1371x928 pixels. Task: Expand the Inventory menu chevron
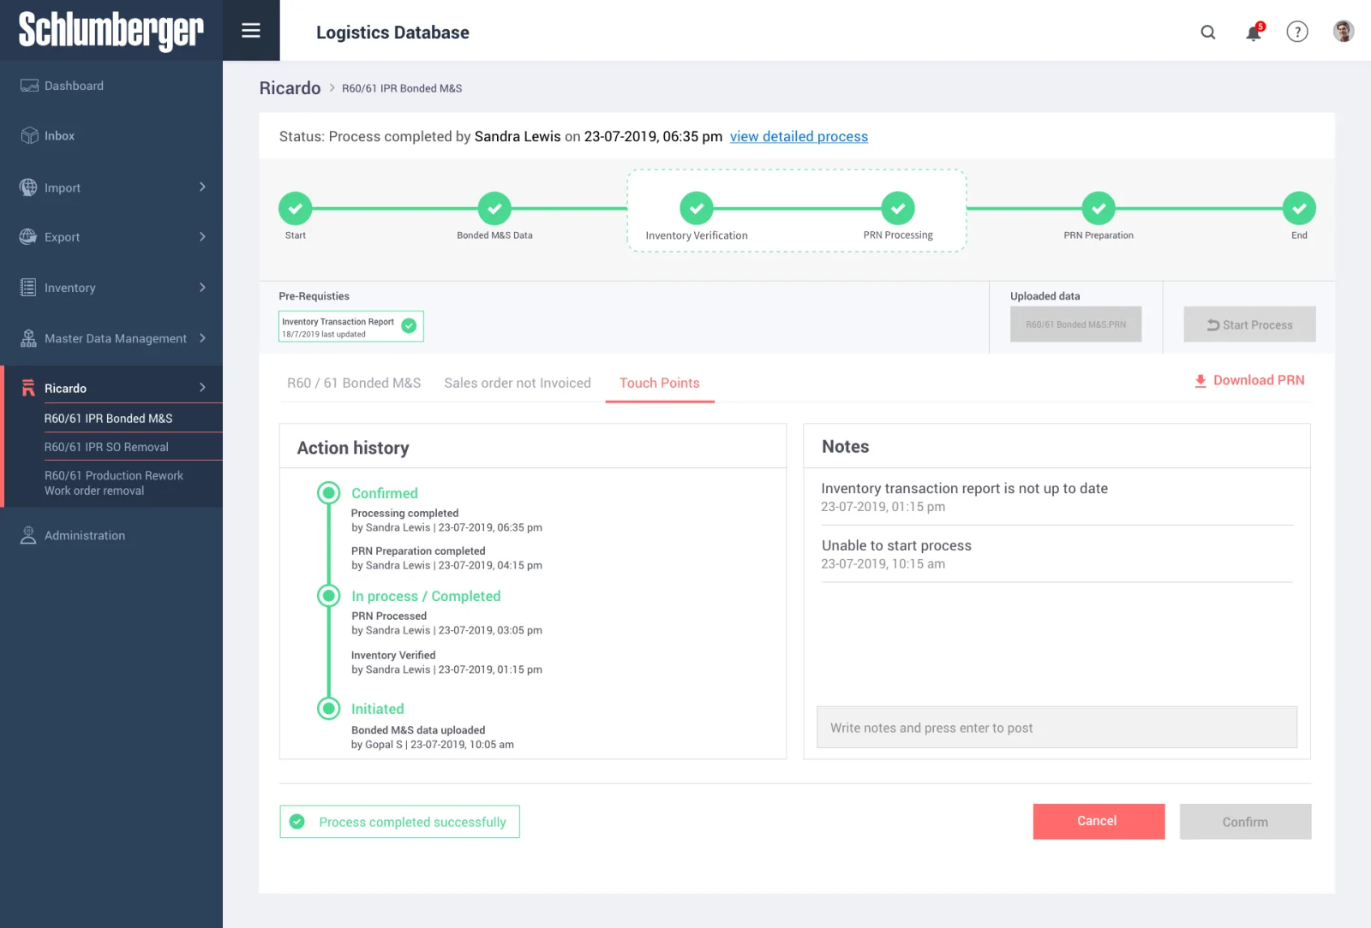pos(202,287)
